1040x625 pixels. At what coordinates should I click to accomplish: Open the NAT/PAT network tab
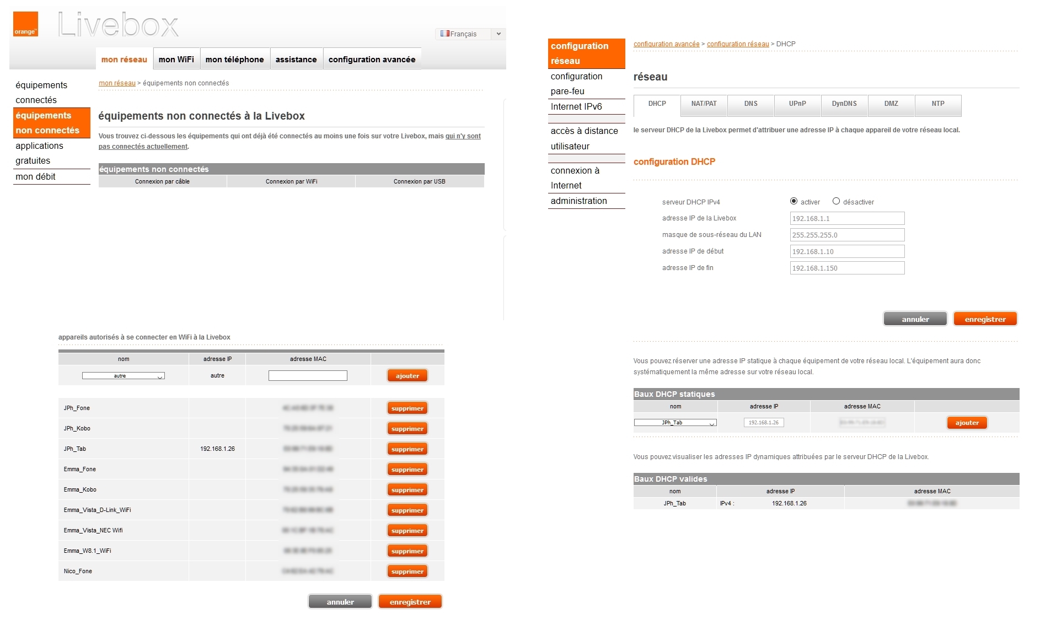704,104
